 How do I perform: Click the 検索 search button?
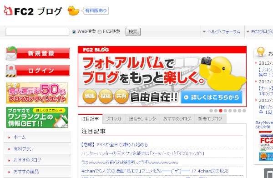coord(133,32)
